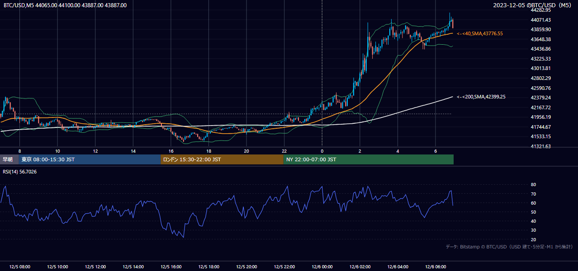The height and width of the screenshot is (271, 578).
Task: Click the 12/5 12:00 date label
Action: [x=95, y=267]
